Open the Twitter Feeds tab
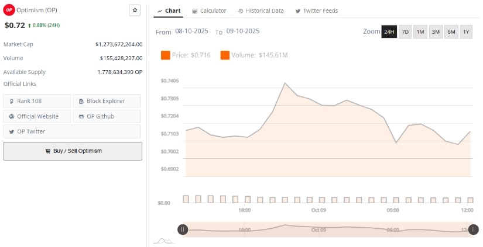483x247 pixels. [317, 11]
